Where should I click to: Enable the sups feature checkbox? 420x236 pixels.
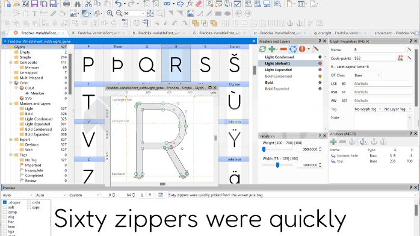coord(29,207)
